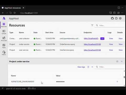
Task: Click the browser back arrow
Action: (x=3, y=13)
